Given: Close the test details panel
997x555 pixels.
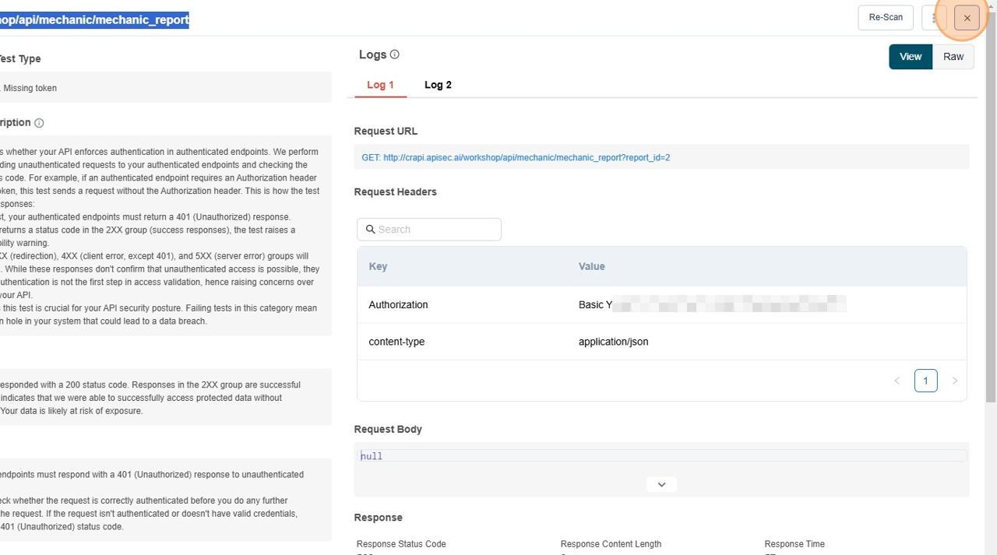Looking at the screenshot, I should pos(967,18).
